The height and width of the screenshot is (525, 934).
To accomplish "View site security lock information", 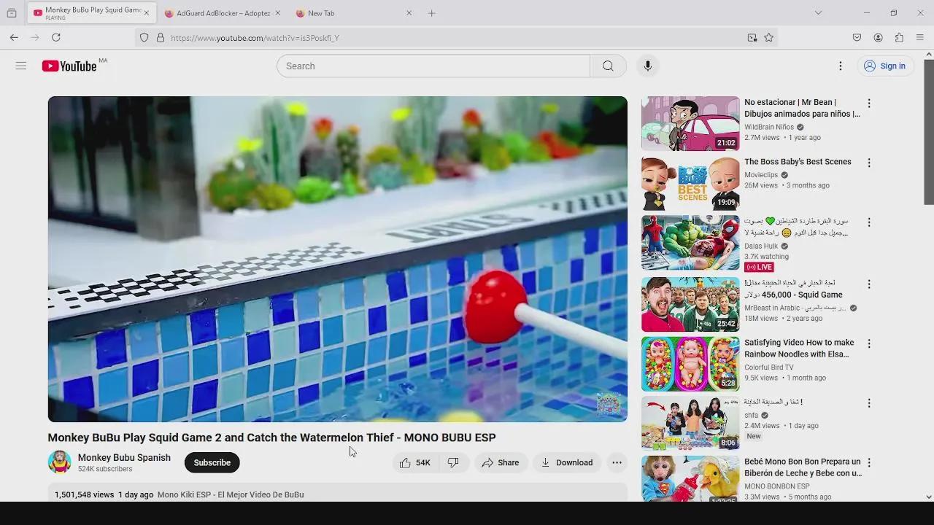I will tap(161, 38).
